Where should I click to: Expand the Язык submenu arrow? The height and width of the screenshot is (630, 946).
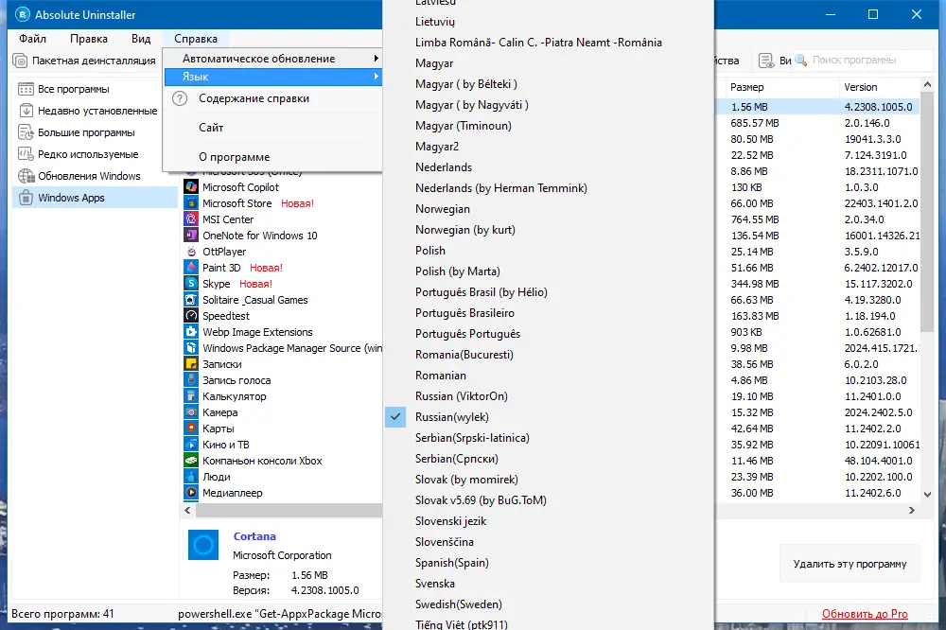click(x=376, y=77)
